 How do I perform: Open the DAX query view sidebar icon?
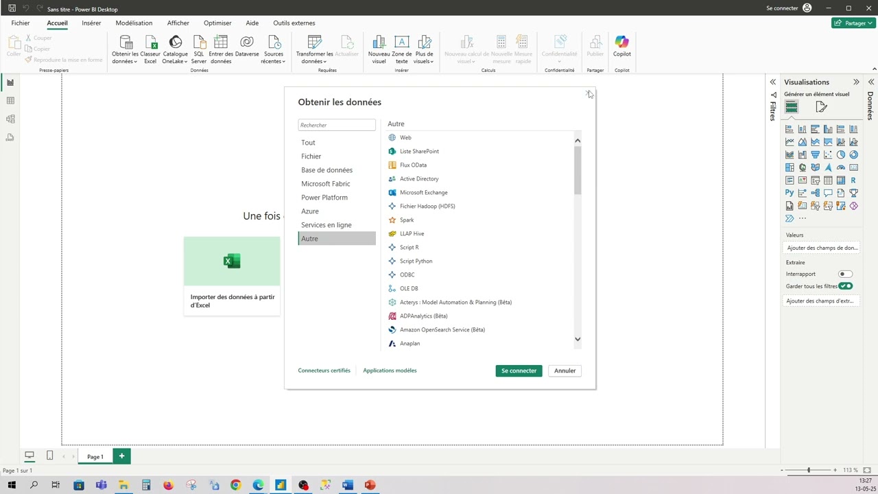click(x=10, y=138)
